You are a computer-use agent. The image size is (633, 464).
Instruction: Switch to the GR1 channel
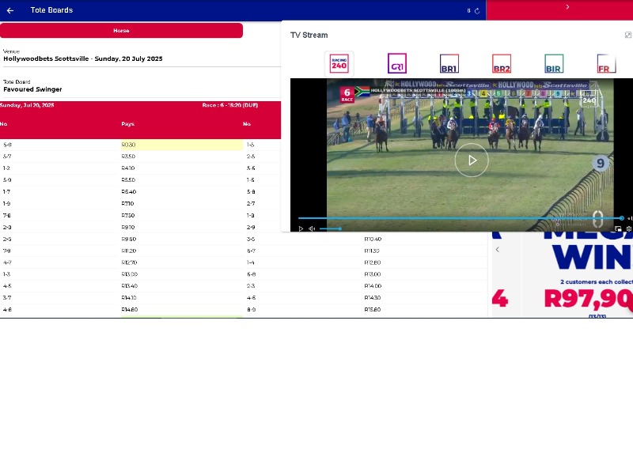[396, 64]
